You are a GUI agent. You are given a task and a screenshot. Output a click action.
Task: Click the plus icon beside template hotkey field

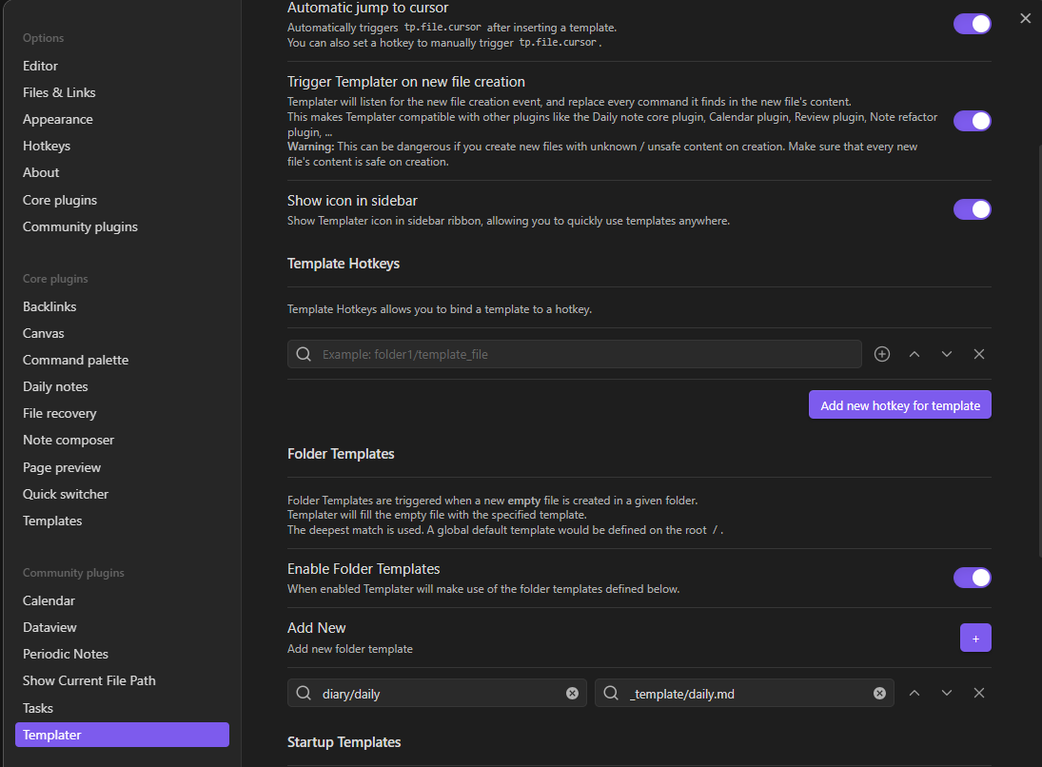point(882,354)
